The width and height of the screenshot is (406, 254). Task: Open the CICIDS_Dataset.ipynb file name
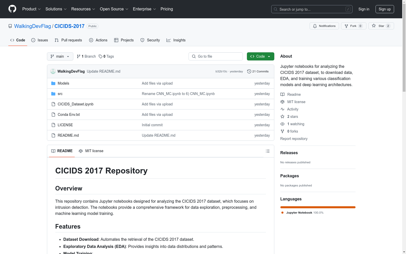click(x=76, y=104)
